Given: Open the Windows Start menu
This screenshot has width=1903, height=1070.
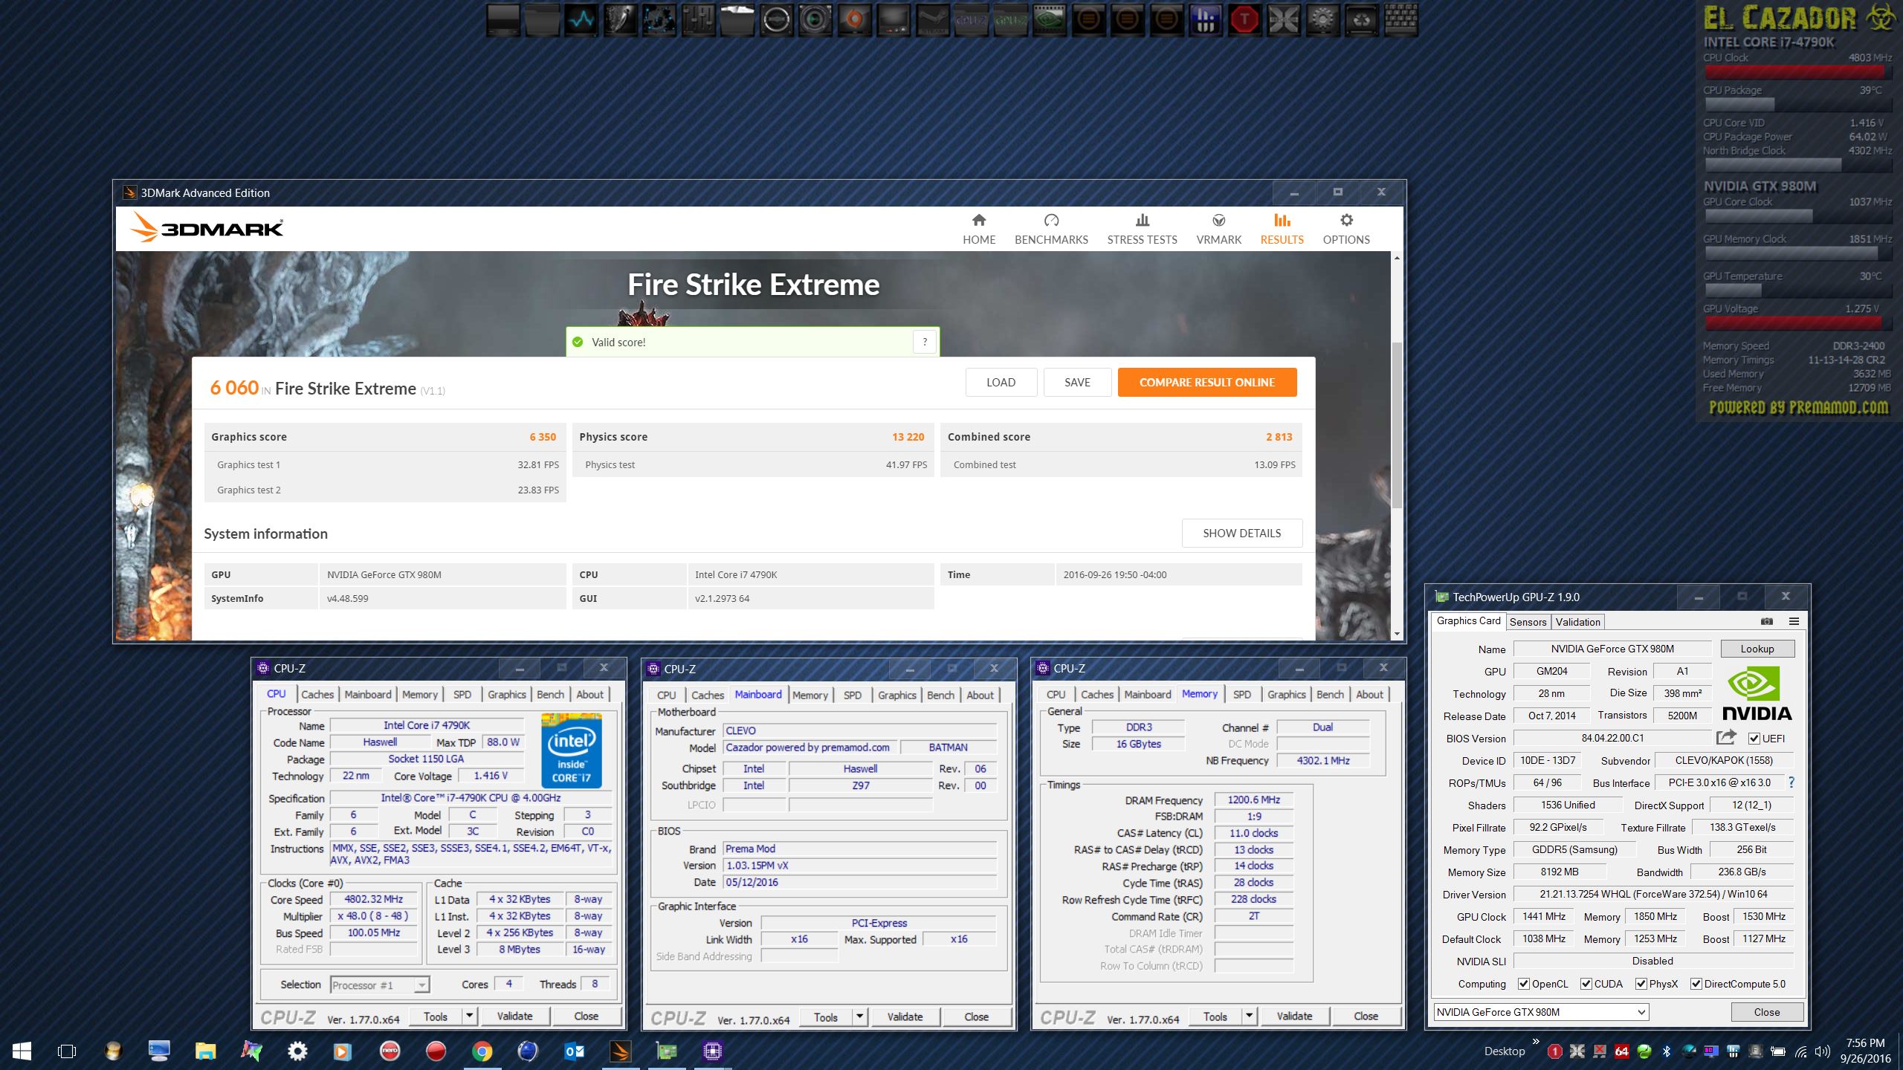Looking at the screenshot, I should click(22, 1051).
